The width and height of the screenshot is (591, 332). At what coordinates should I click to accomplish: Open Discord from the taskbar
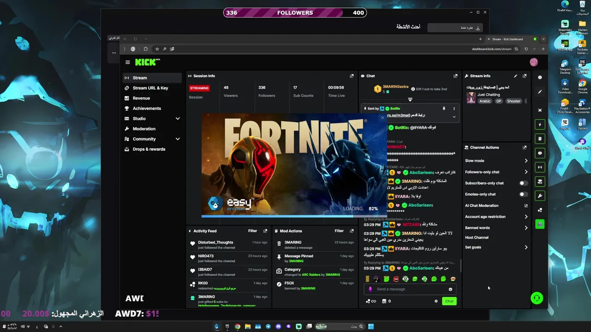(278, 326)
